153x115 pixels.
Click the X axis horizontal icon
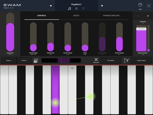(96, 61)
